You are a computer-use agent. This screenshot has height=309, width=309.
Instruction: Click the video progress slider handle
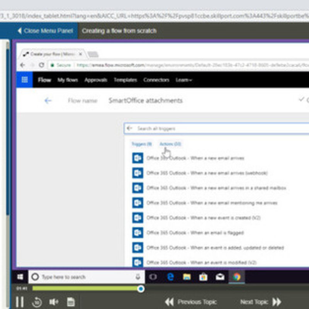(x=141, y=289)
